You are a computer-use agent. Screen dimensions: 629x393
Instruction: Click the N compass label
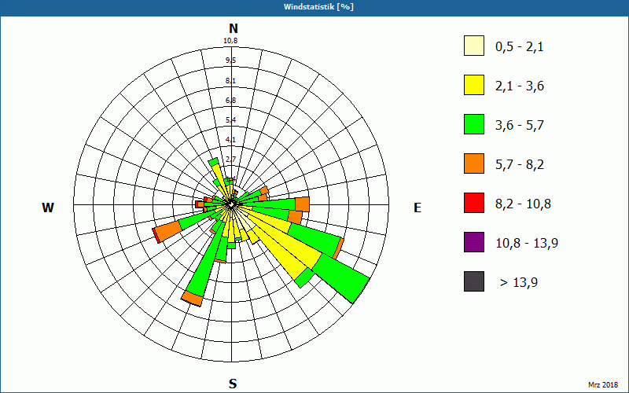234,29
